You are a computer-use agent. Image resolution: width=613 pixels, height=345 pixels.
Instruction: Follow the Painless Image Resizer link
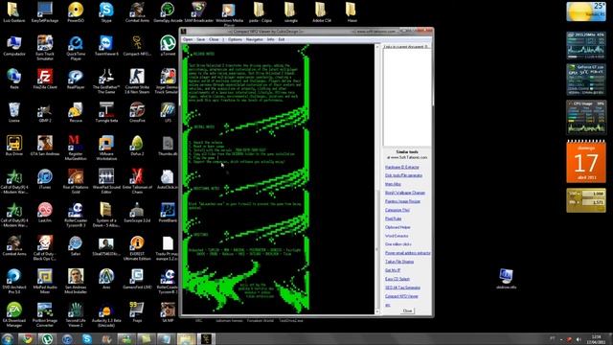(x=402, y=201)
